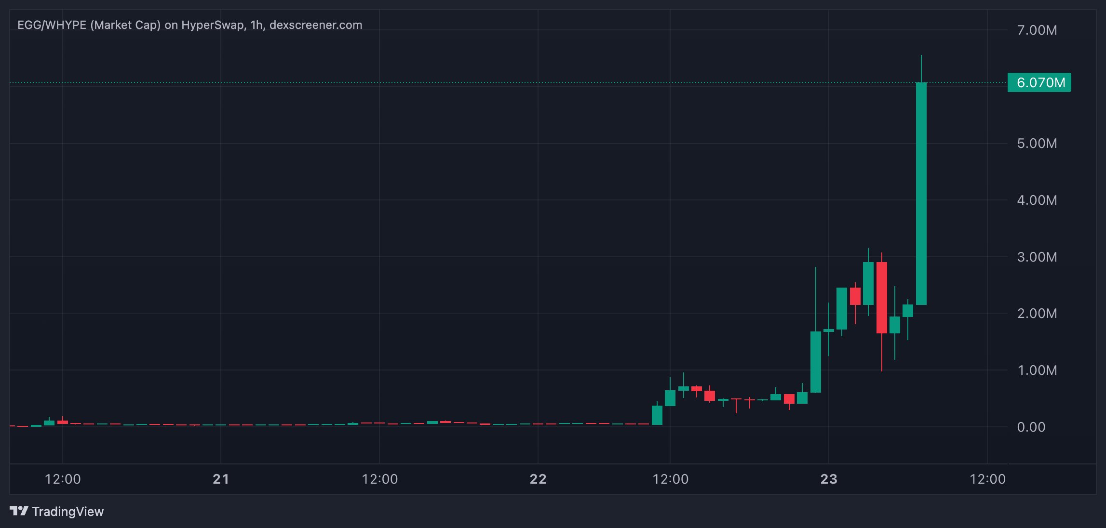This screenshot has height=528, width=1106.
Task: Click the date label 21 on time axis
Action: pyautogui.click(x=221, y=479)
